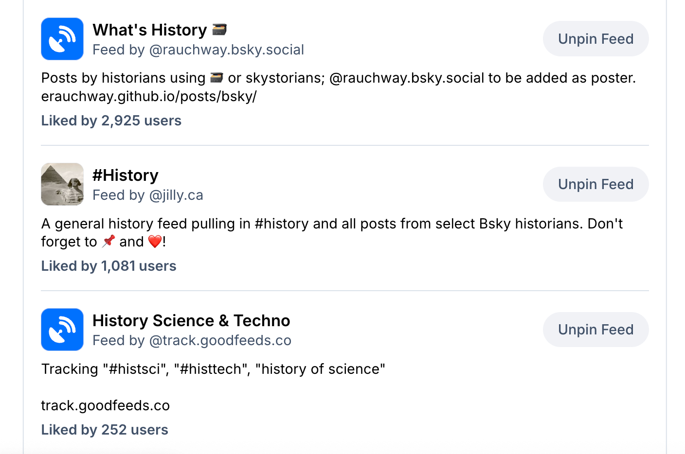This screenshot has height=454, width=685.
Task: View the 2,925 users who liked What's History
Action: pyautogui.click(x=111, y=121)
